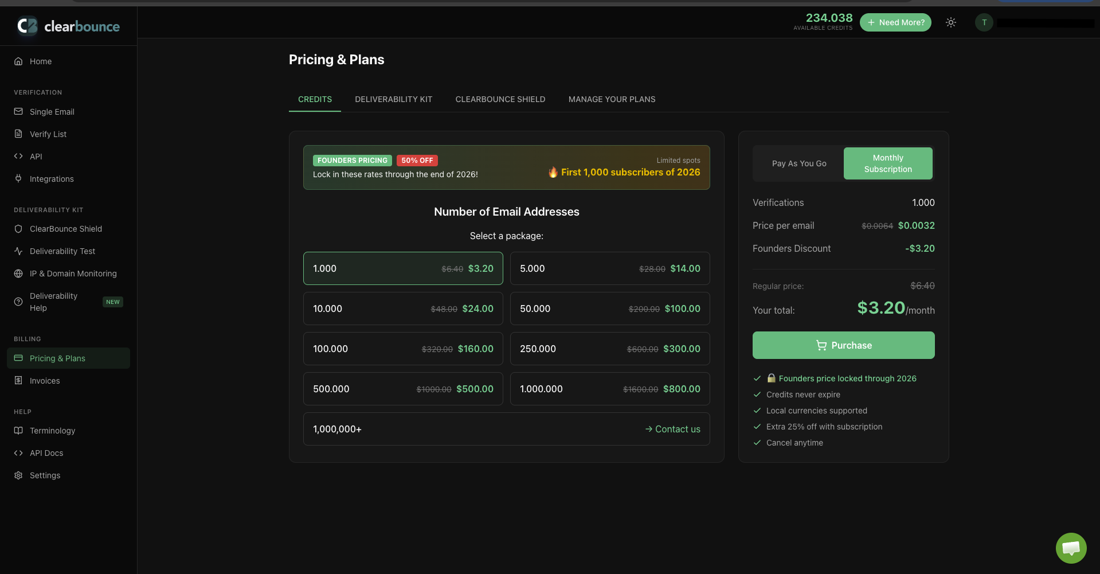
Task: Click the Contact us link
Action: tap(672, 429)
